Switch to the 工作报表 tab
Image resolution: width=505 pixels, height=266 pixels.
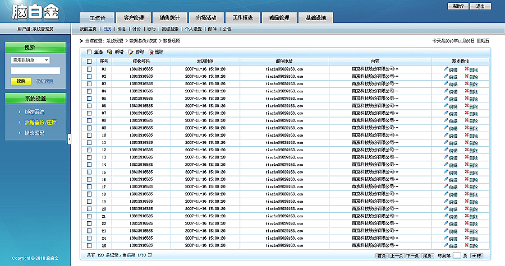tap(243, 18)
